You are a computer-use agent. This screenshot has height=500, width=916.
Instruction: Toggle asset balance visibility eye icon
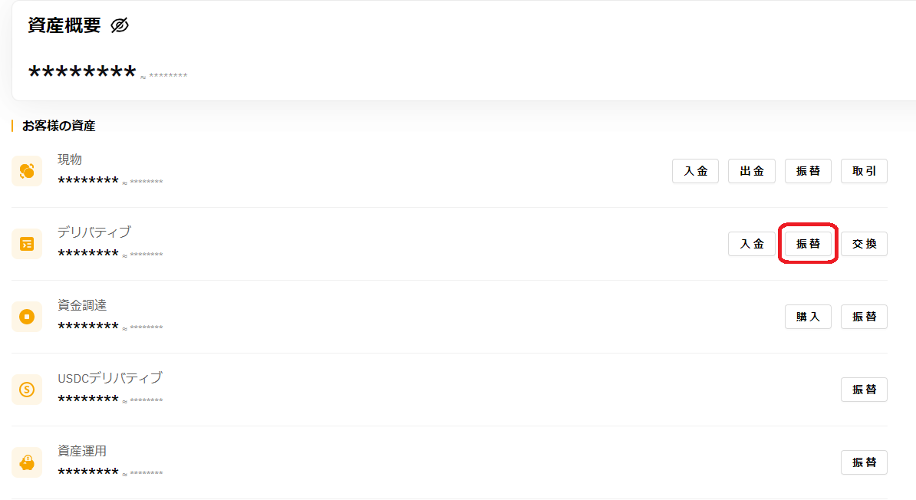pyautogui.click(x=120, y=25)
